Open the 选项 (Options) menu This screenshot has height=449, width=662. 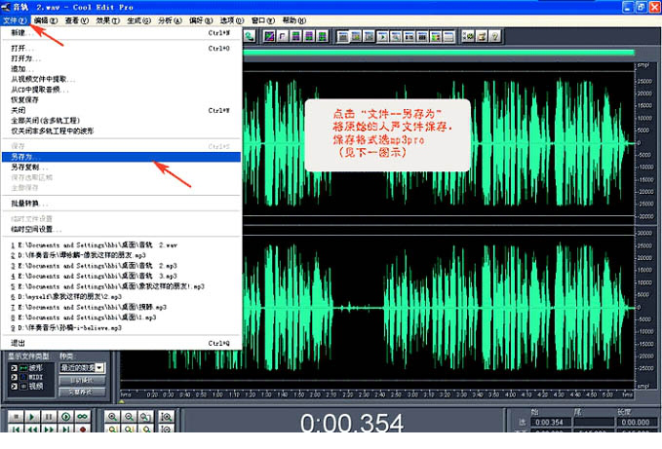[x=232, y=20]
